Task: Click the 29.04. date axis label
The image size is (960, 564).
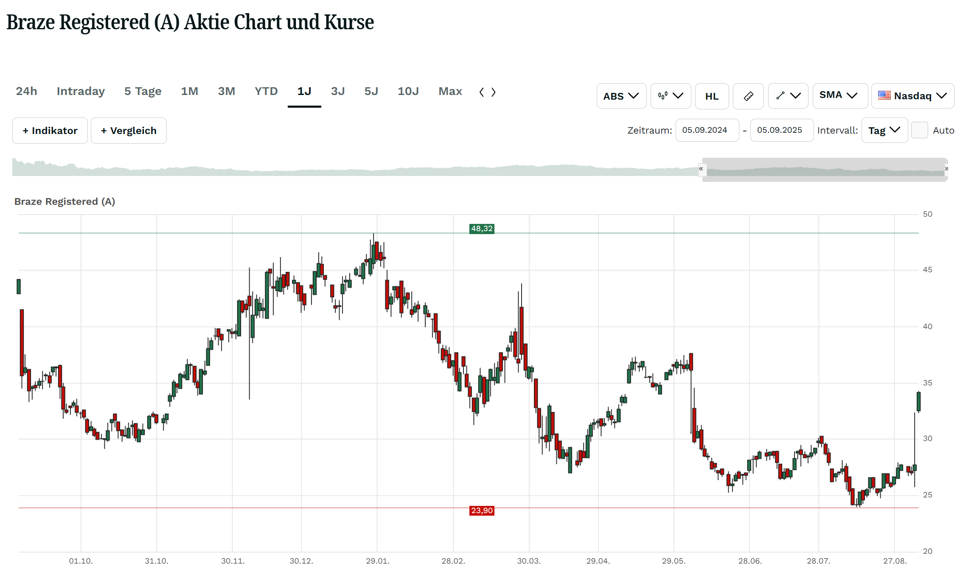Action: pyautogui.click(x=598, y=561)
